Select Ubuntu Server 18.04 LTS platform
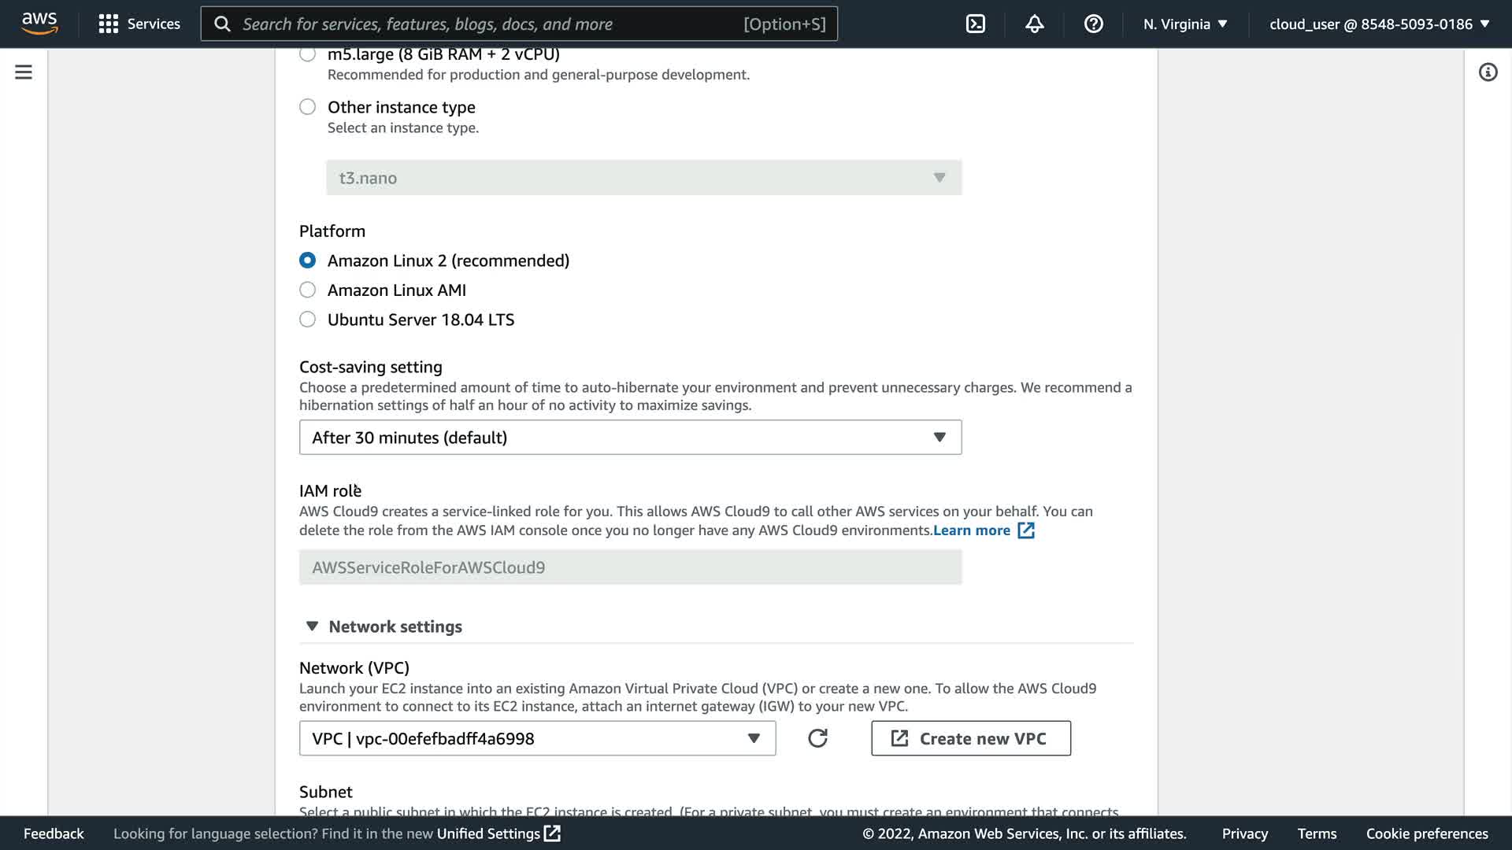 tap(308, 320)
